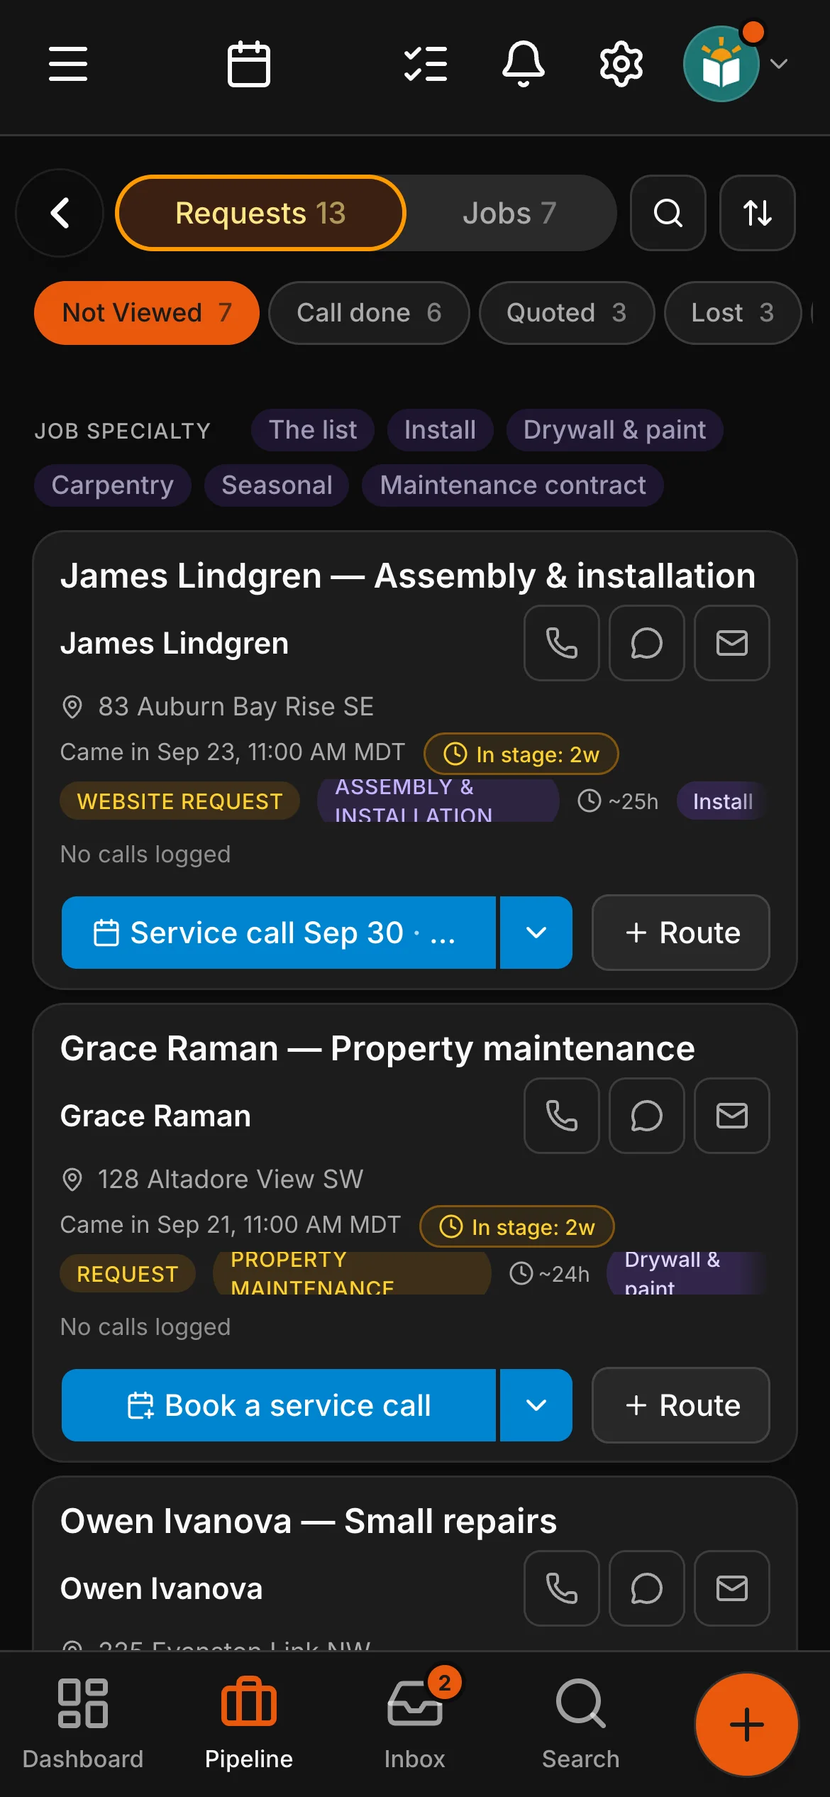830x1797 pixels.
Task: Click James Lindgren's In stage: 2w badge
Action: coord(521,754)
